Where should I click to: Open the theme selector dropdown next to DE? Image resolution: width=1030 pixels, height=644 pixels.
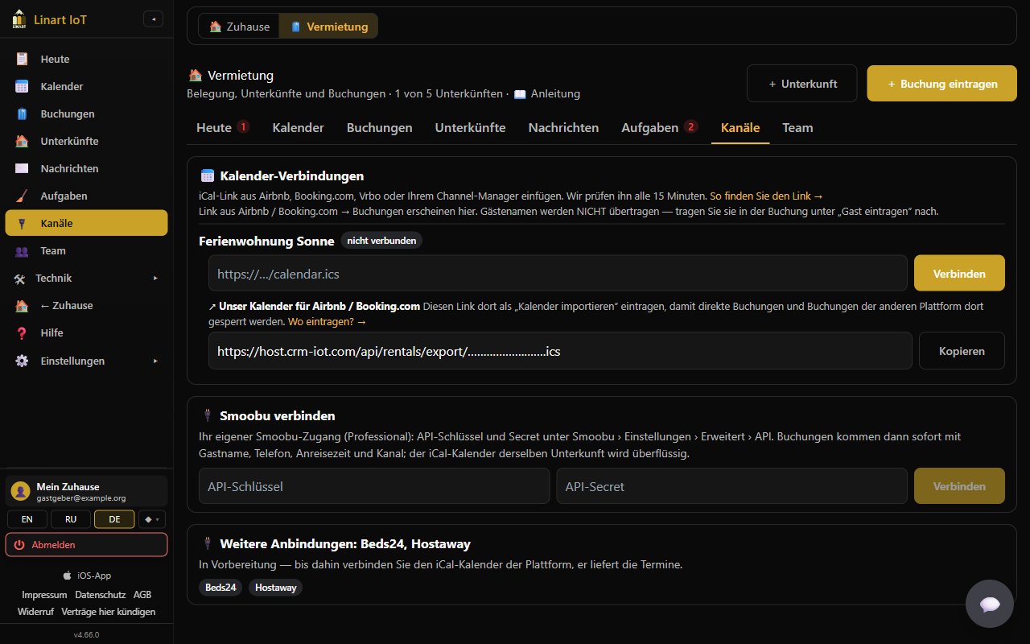point(151,519)
